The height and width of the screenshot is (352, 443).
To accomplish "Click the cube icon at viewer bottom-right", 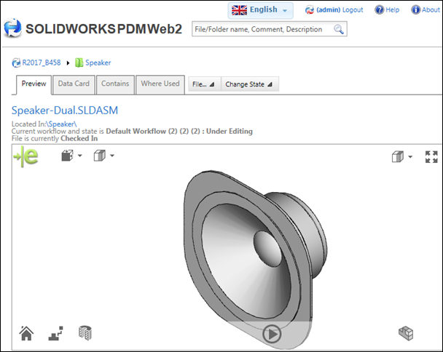I will [406, 334].
